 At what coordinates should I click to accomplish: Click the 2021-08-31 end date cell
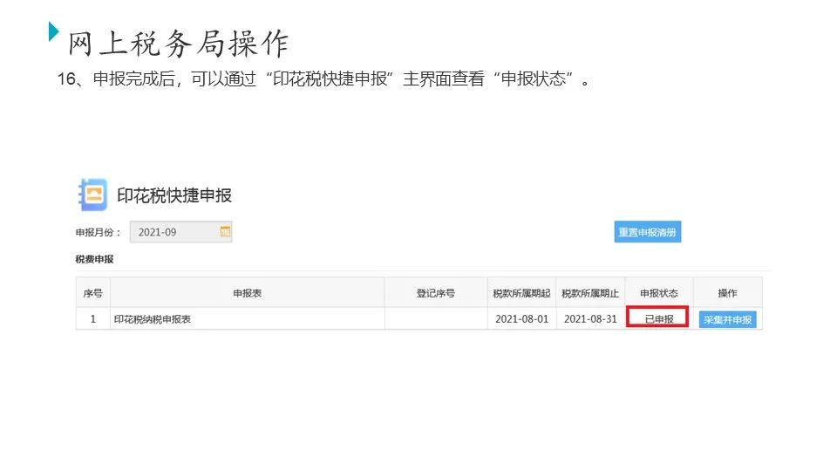click(590, 319)
